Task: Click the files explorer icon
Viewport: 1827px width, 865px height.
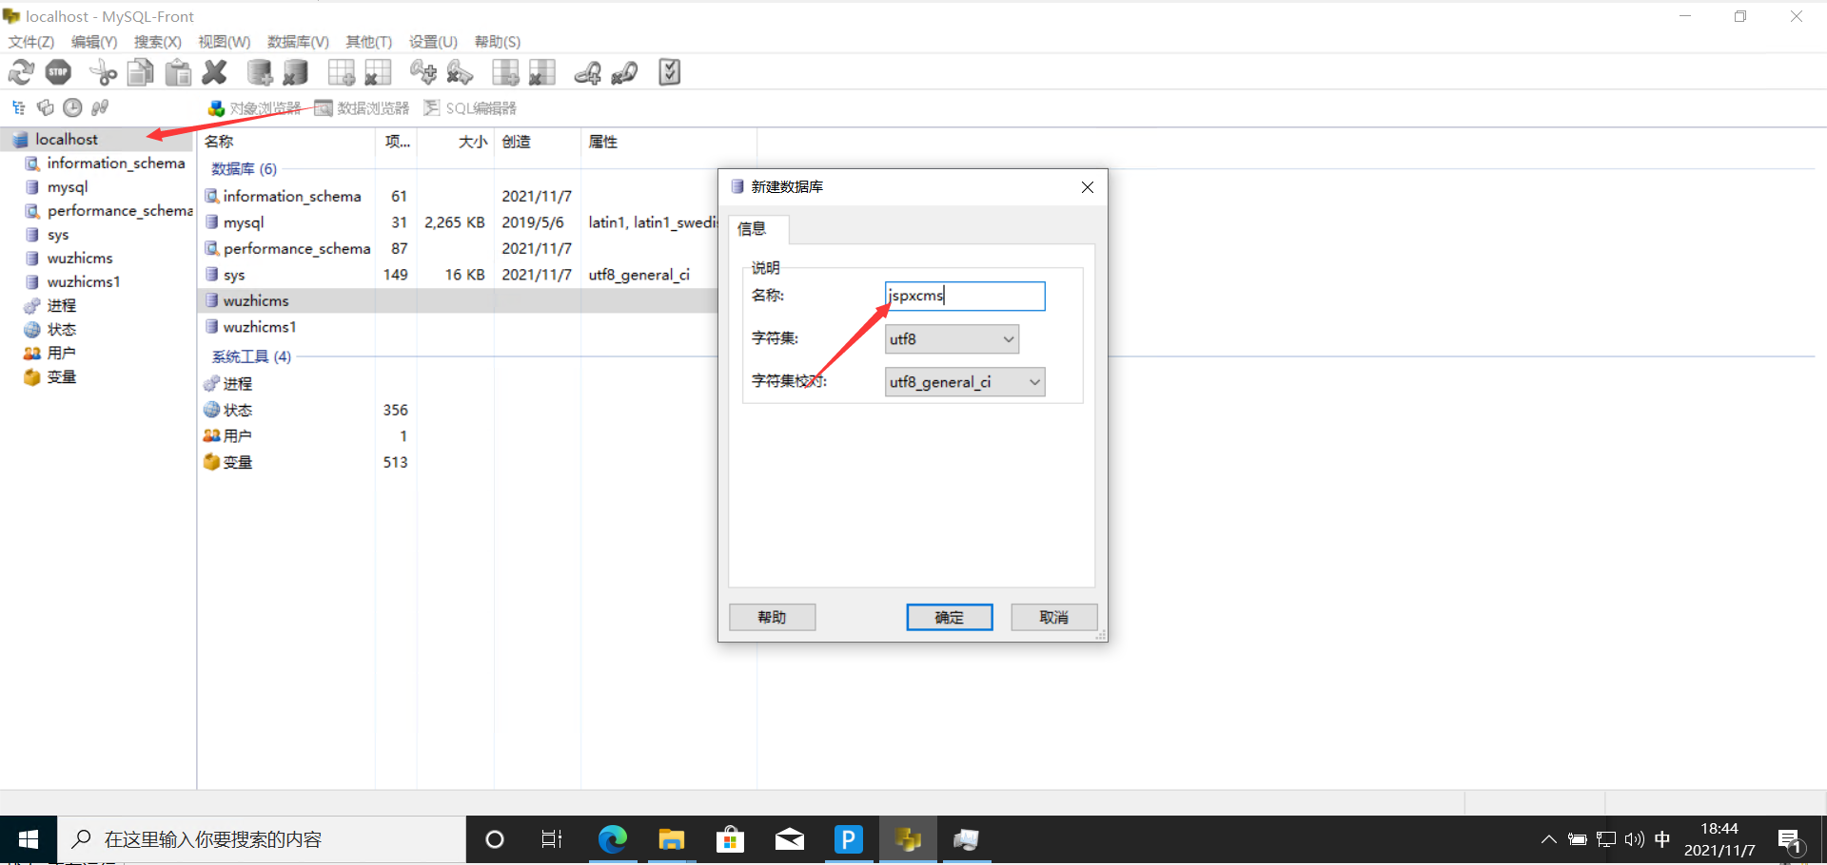Action: point(46,107)
